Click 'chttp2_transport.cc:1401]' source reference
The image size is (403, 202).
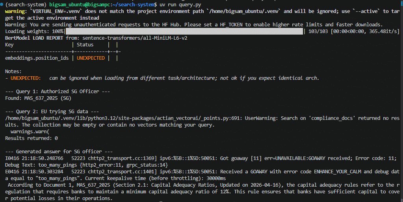coord(123,171)
